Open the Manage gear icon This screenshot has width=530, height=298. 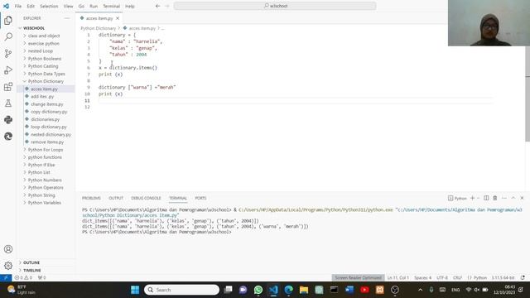click(8, 266)
